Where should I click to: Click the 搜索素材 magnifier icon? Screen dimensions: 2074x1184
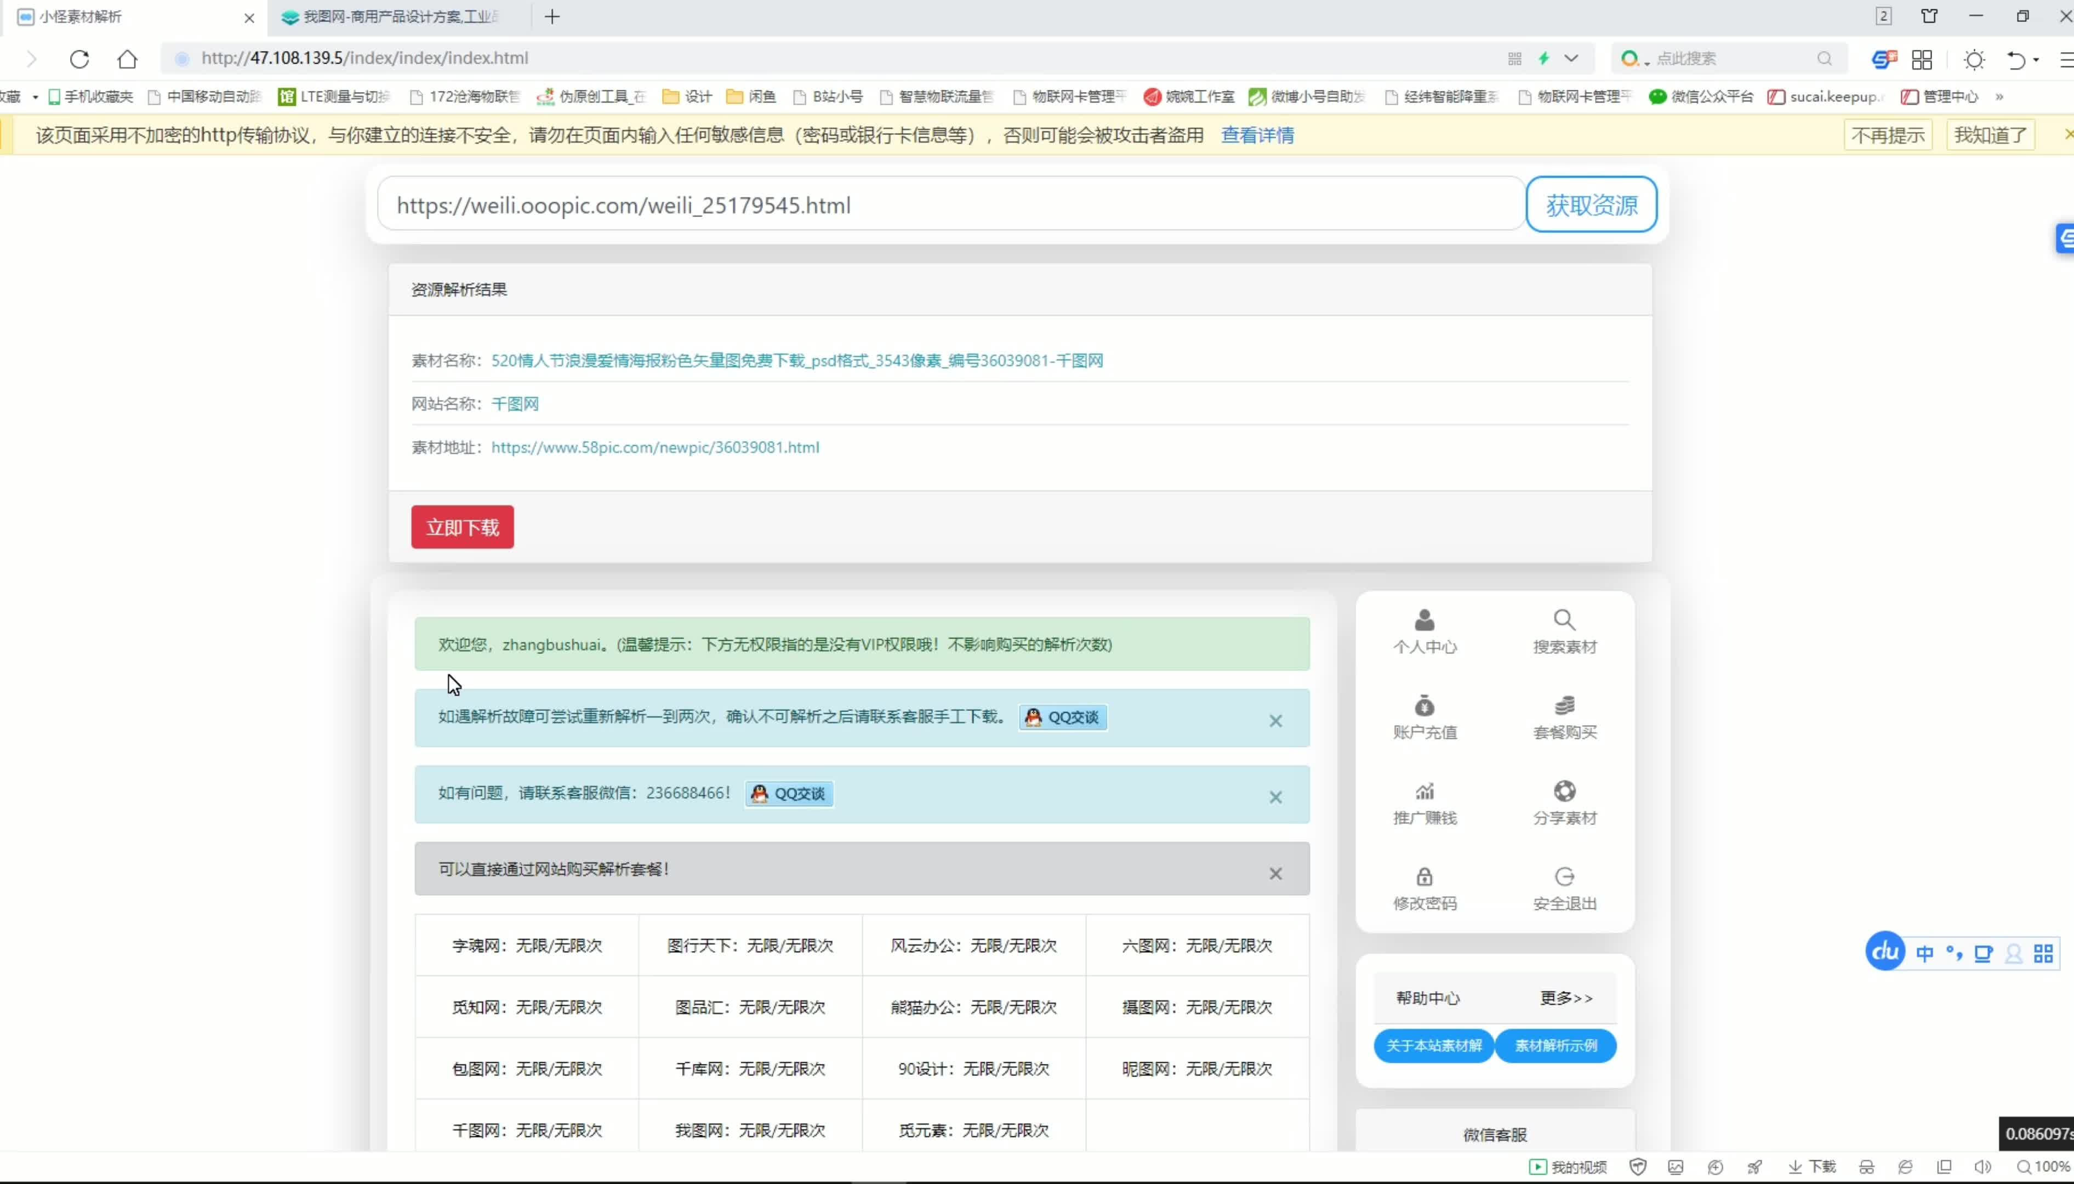point(1563,621)
